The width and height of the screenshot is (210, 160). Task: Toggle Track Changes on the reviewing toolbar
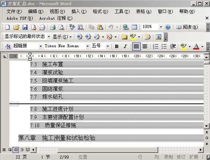(x=147, y=37)
